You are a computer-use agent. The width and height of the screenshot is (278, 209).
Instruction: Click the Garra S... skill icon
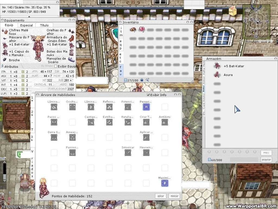coord(54,137)
